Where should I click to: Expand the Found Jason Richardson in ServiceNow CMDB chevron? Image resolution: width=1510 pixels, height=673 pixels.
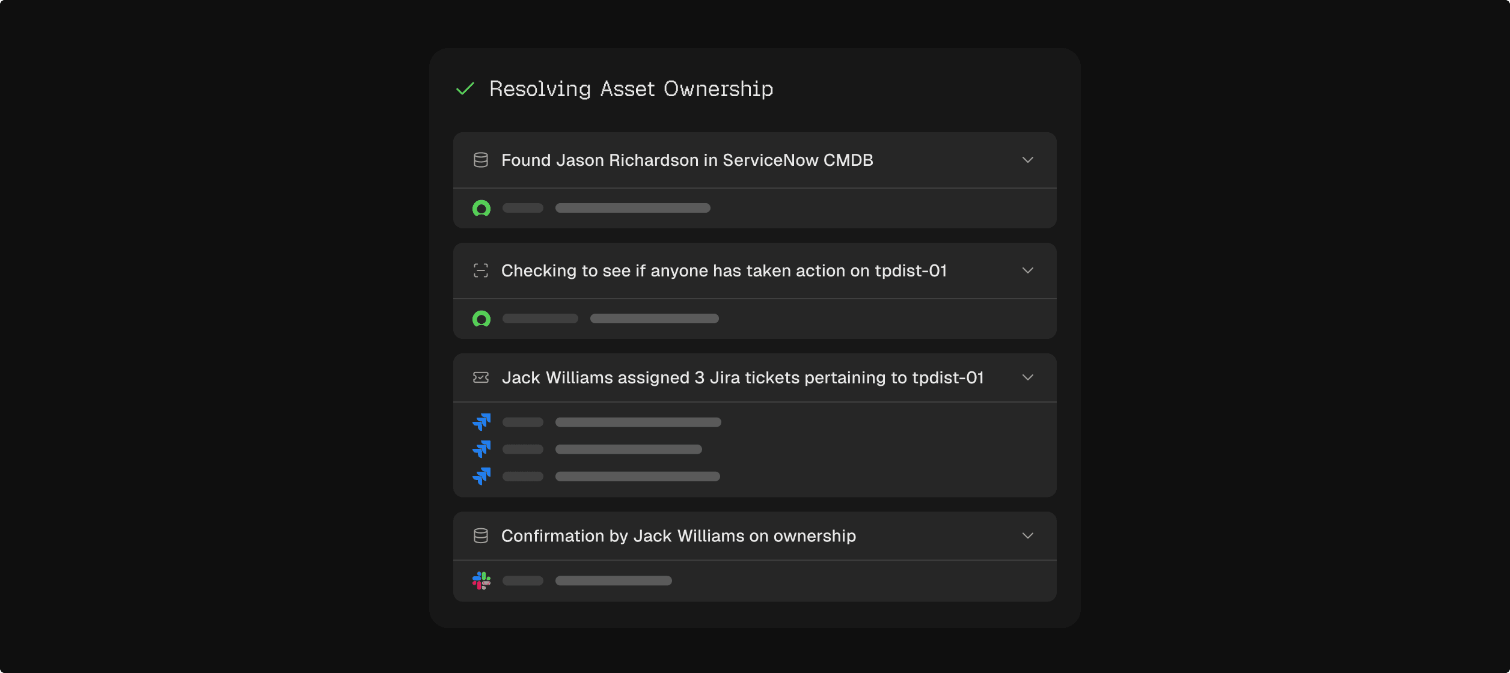1027,160
